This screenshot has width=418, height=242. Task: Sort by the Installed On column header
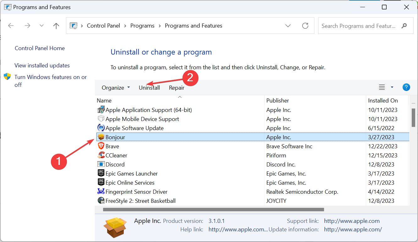coord(383,101)
